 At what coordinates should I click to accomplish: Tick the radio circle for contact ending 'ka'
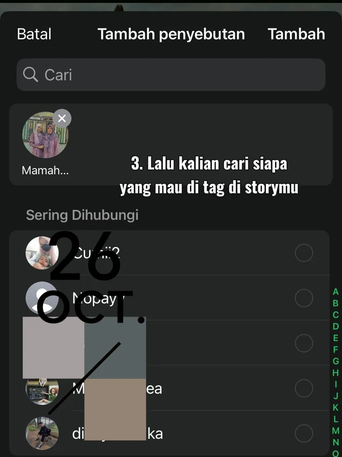[304, 433]
